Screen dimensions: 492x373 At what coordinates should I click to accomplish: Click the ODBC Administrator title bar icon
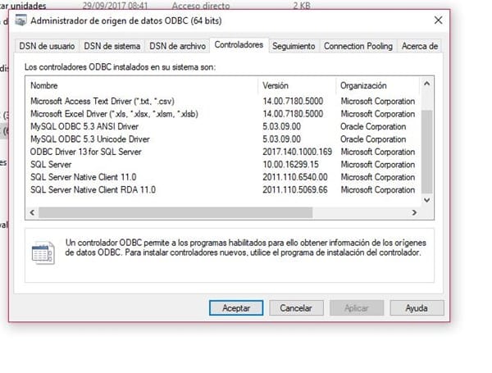coord(20,20)
